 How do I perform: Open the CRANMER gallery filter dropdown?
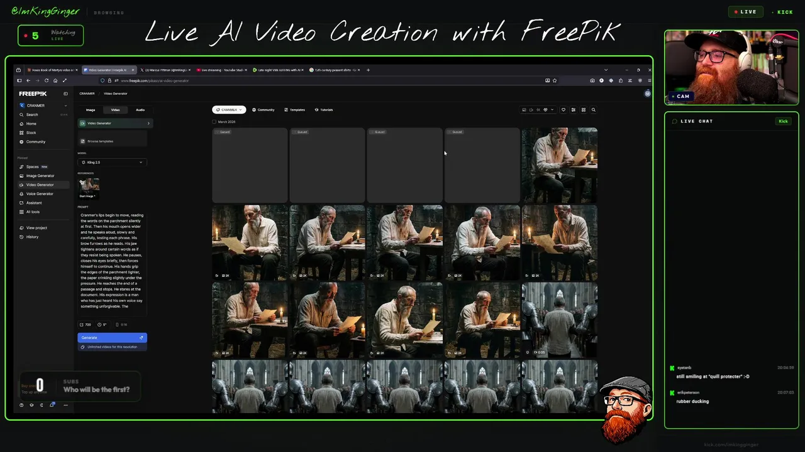tap(229, 110)
